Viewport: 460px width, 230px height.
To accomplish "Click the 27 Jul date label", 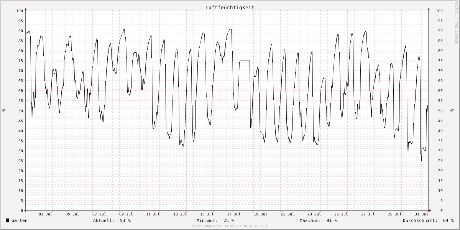I will 368,214.
